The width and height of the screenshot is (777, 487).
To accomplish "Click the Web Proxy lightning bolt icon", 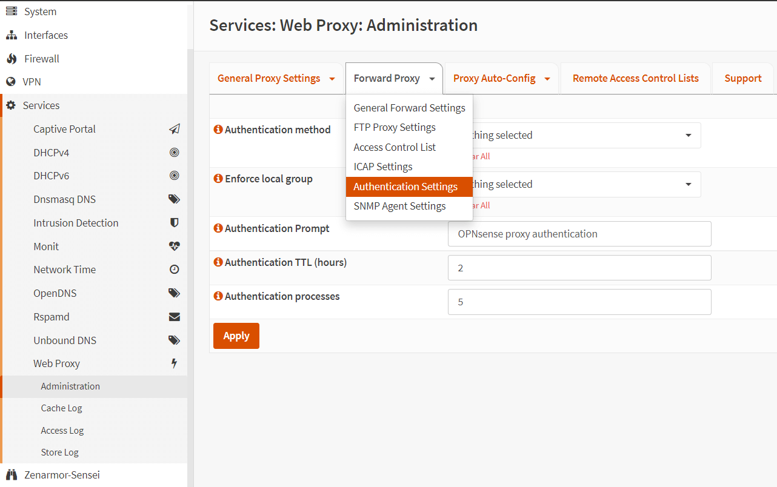I will (x=175, y=363).
